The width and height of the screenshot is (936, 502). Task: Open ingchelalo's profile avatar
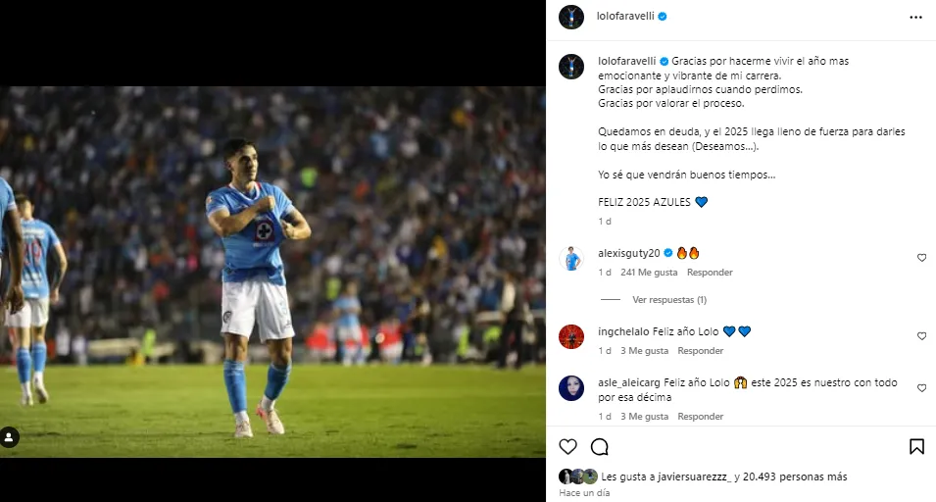point(571,336)
